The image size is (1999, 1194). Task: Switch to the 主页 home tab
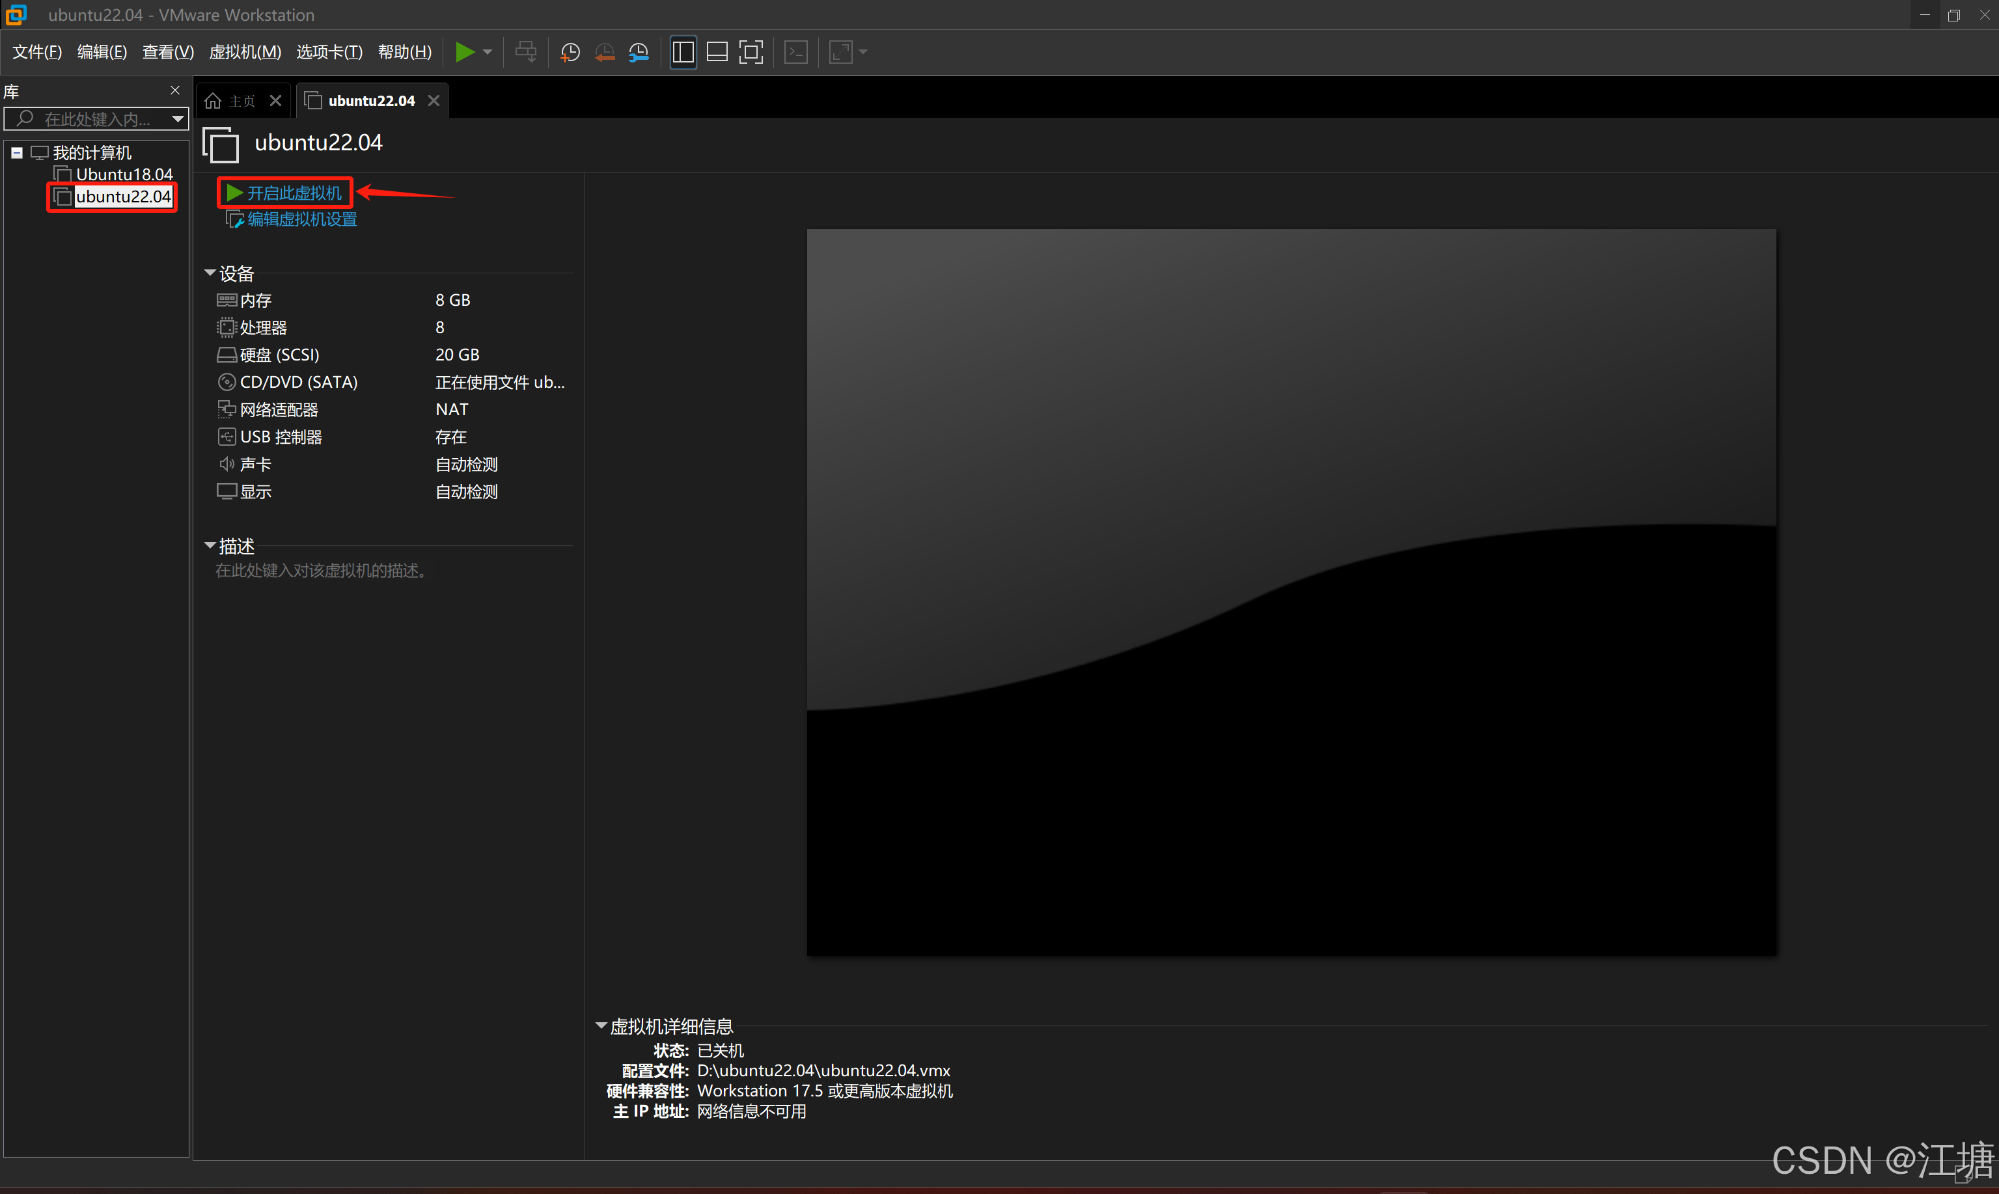click(235, 101)
